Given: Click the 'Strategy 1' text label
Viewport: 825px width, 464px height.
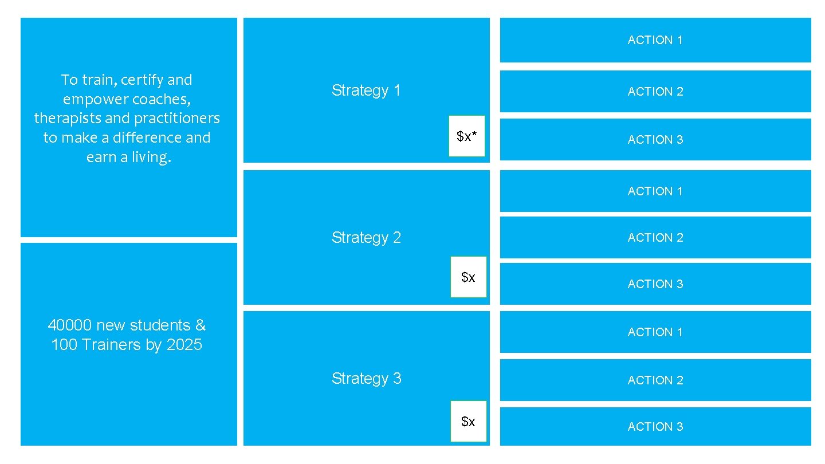Looking at the screenshot, I should 366,91.
